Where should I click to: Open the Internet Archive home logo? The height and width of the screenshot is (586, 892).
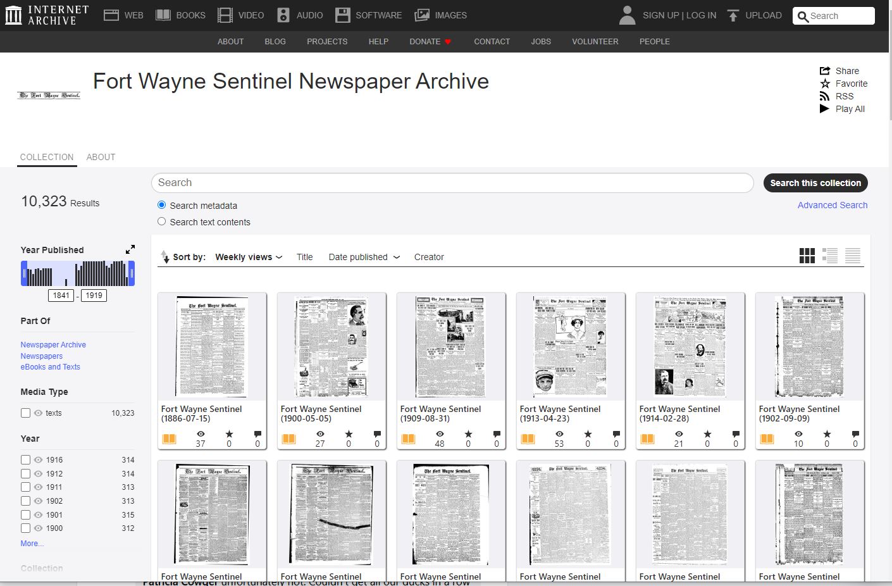tap(47, 15)
